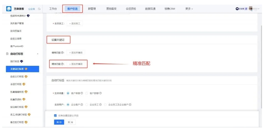This screenshot has height=131, width=266.
Task: Open 自定义信息 in sidebar
Action: (x=16, y=38)
